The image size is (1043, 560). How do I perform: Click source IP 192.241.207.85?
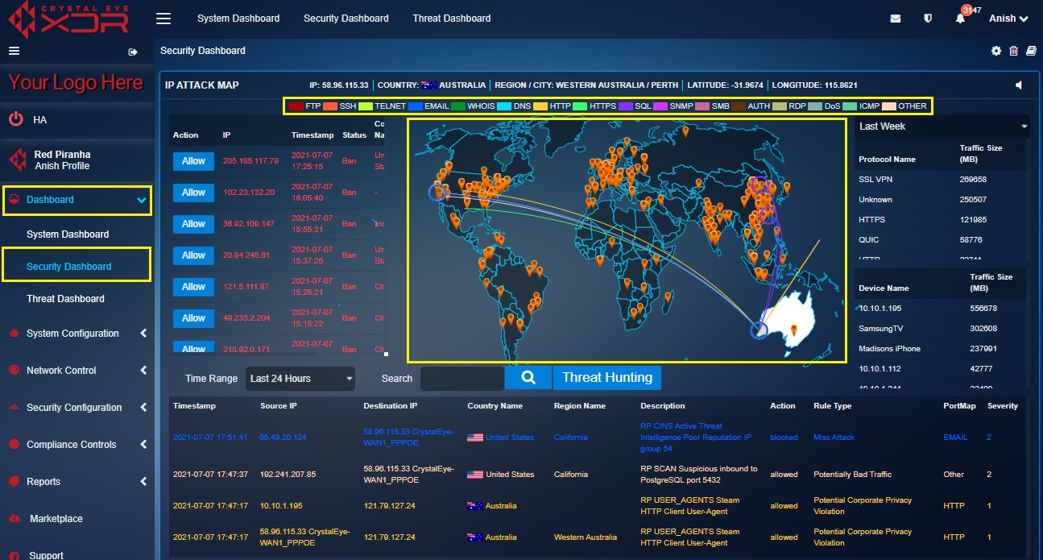click(x=288, y=475)
